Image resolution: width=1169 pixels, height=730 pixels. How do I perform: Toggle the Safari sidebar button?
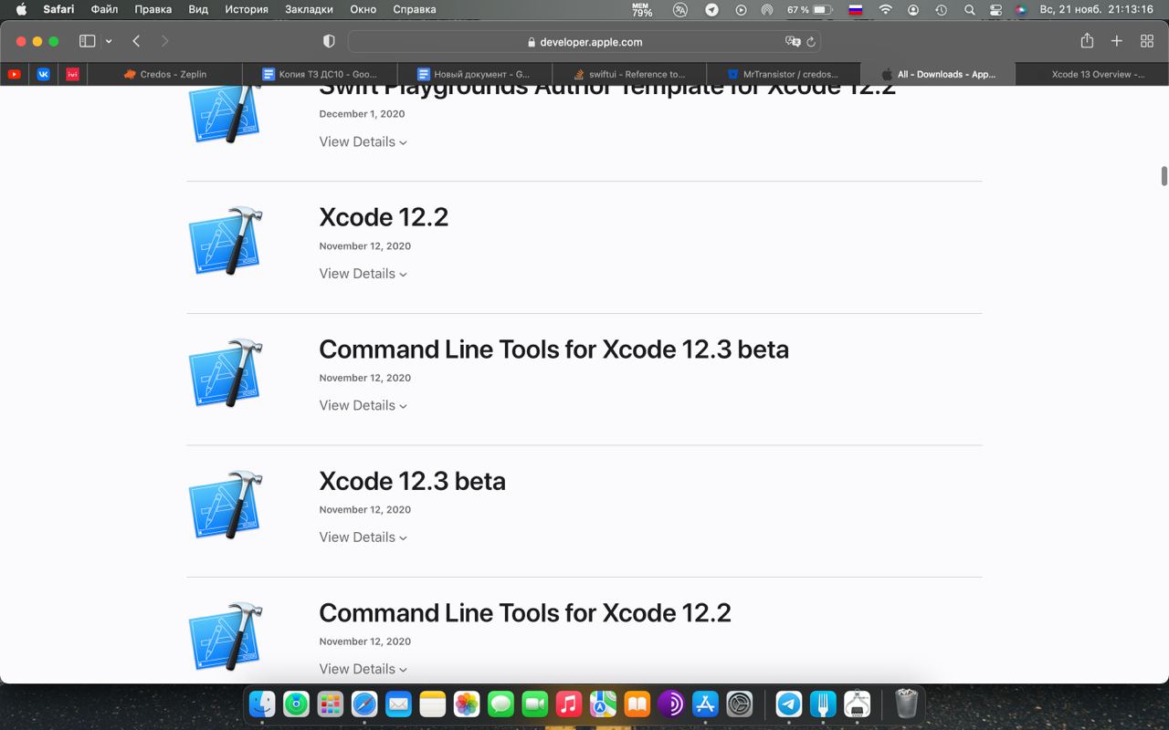88,41
